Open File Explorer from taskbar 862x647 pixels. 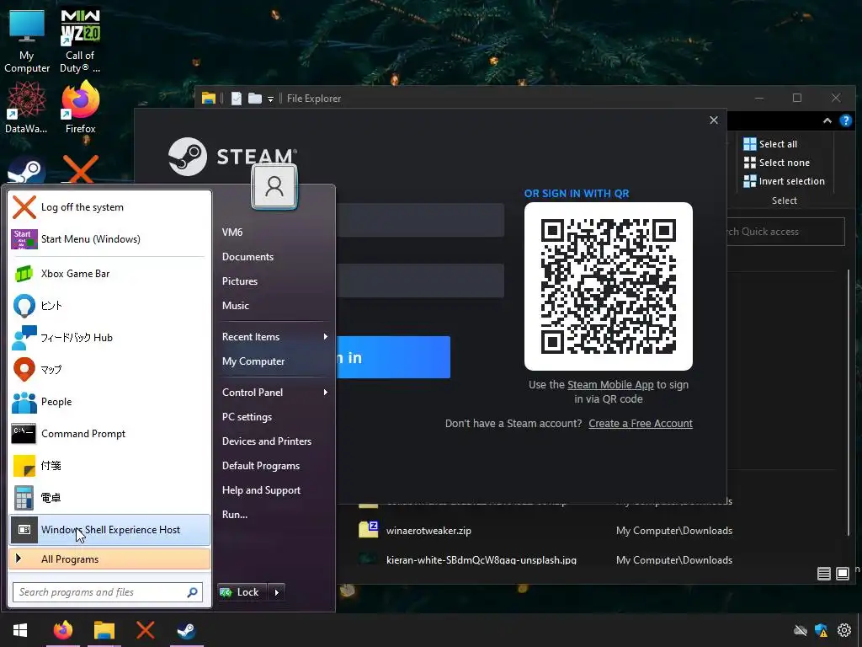pos(104,630)
